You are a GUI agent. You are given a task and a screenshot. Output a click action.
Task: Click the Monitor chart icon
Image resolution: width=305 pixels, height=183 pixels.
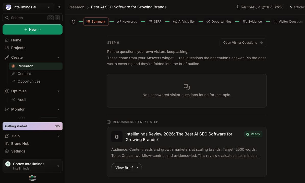pyautogui.click(x=7, y=109)
